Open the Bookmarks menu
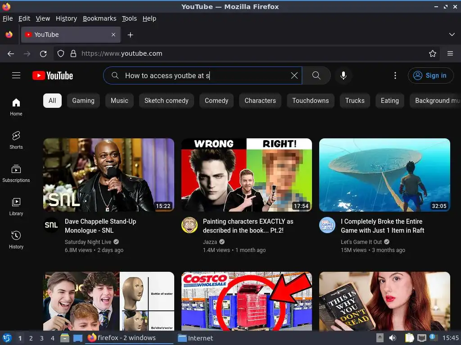This screenshot has width=461, height=345. click(99, 18)
